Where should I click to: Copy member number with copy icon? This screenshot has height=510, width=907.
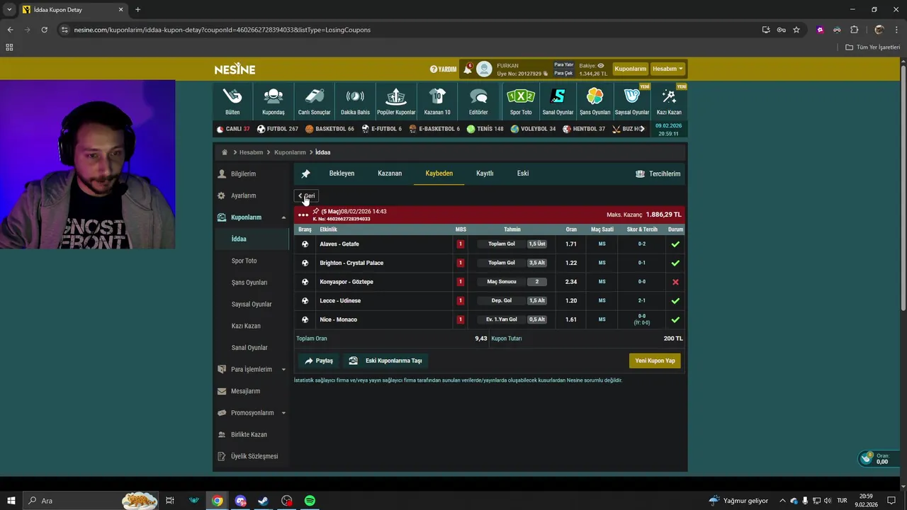pos(546,74)
